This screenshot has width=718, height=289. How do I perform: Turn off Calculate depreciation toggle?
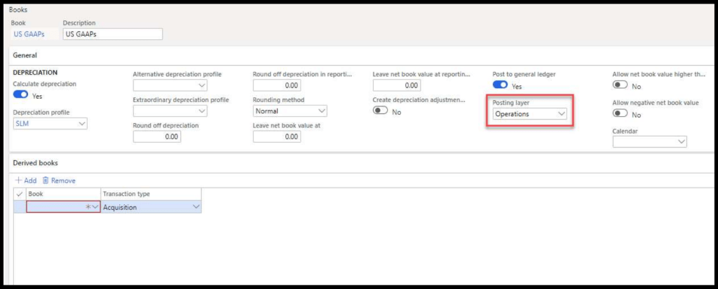[21, 94]
